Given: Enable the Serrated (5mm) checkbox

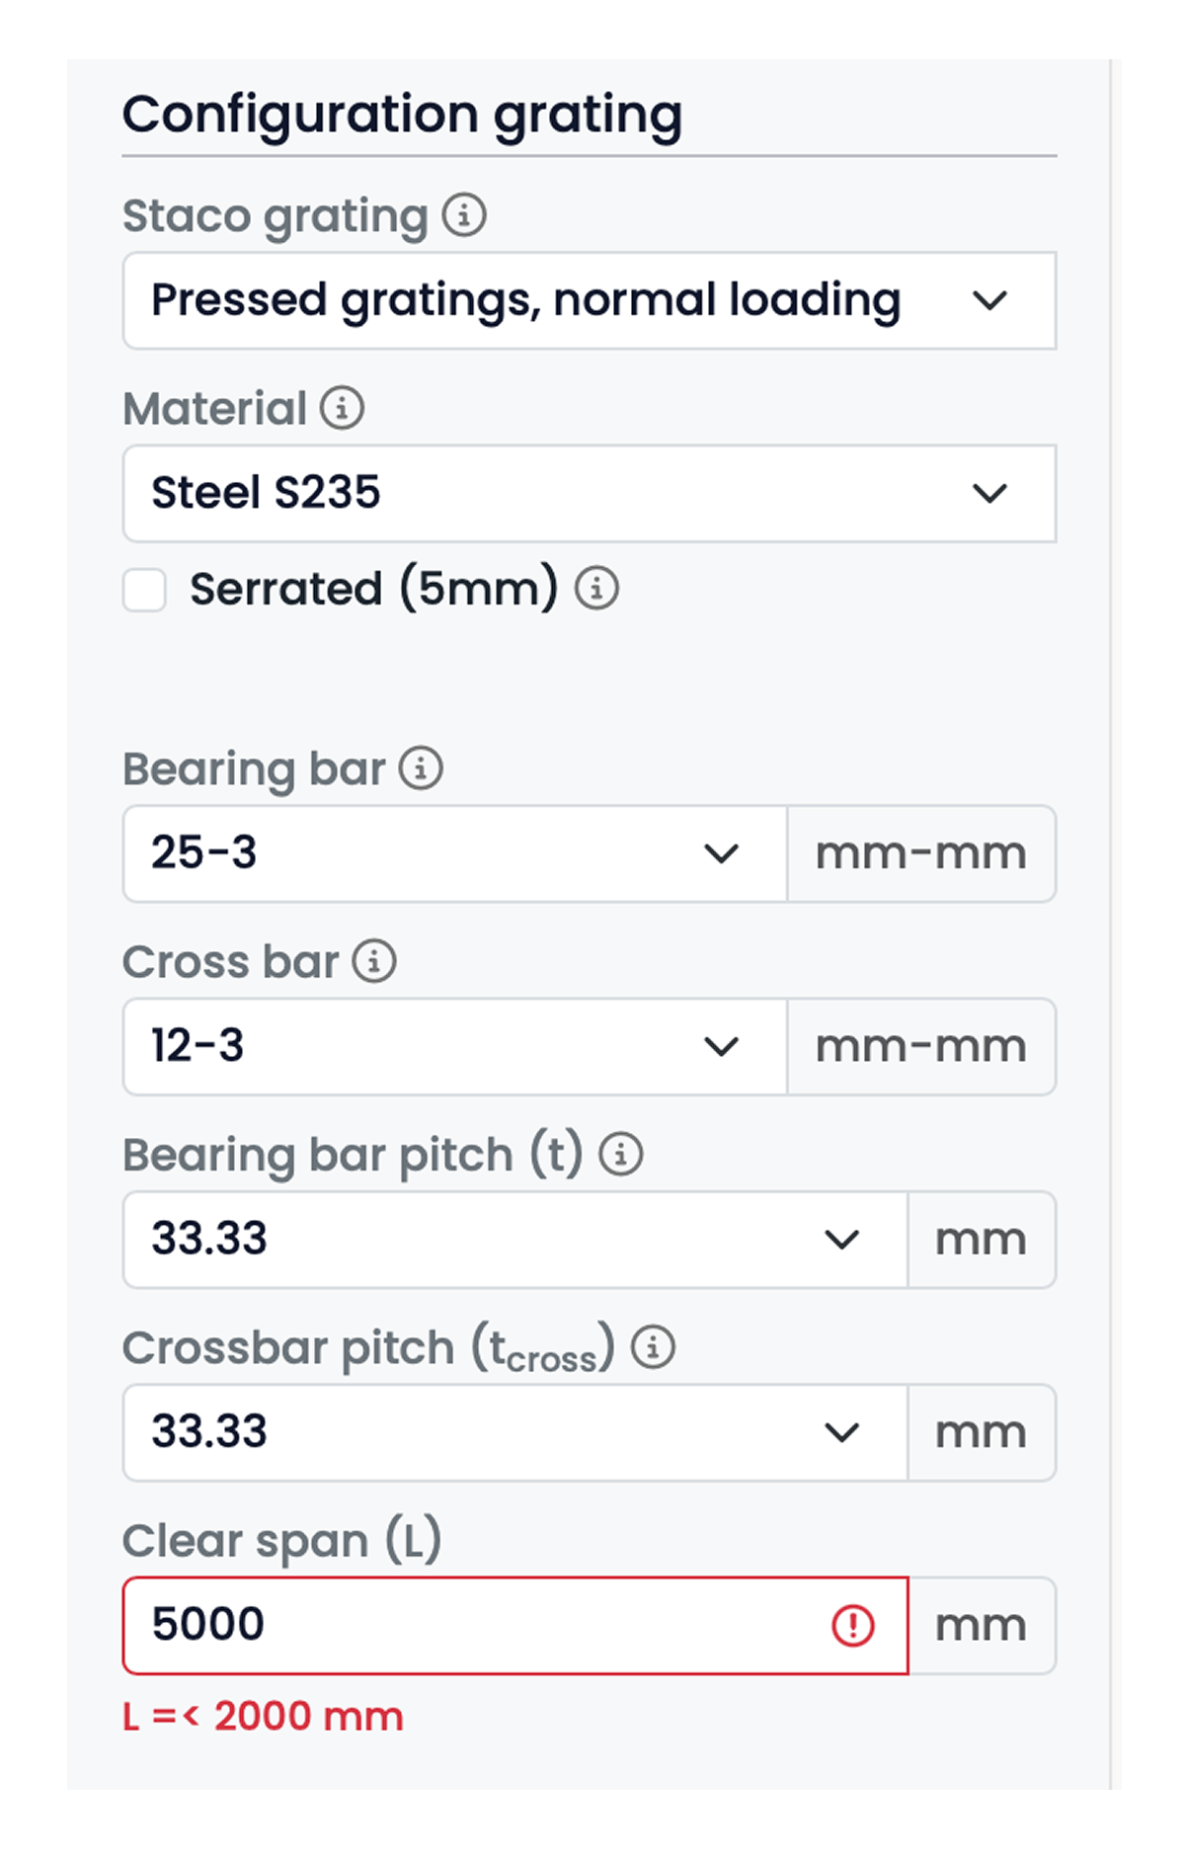Looking at the screenshot, I should click(144, 590).
